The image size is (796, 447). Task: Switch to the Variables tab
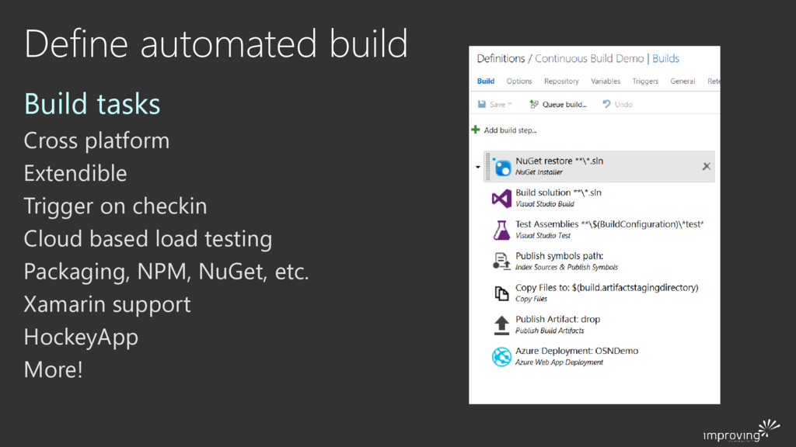606,81
